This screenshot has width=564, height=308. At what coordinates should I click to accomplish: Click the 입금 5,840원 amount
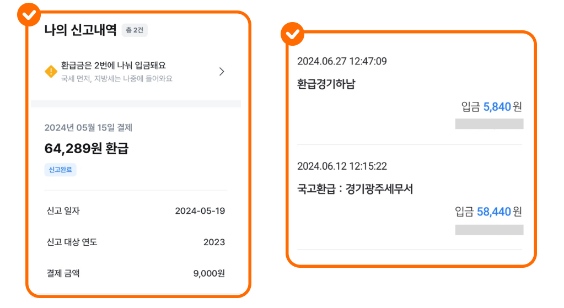[492, 107]
